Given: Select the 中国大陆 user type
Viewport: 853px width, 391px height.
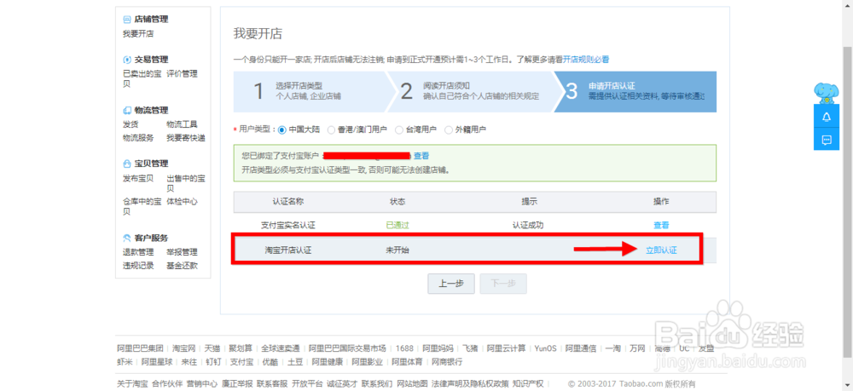Looking at the screenshot, I should [x=281, y=129].
